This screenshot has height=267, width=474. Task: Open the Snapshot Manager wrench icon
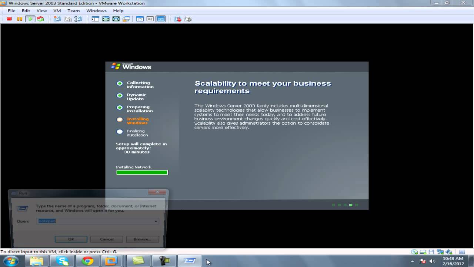[78, 19]
